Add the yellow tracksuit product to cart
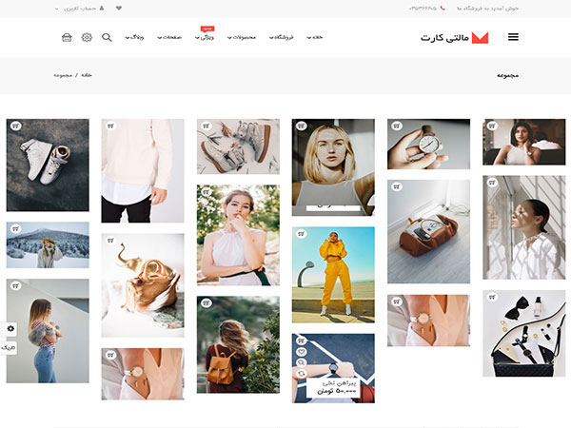Screen dimensions: 571x428 (301, 233)
